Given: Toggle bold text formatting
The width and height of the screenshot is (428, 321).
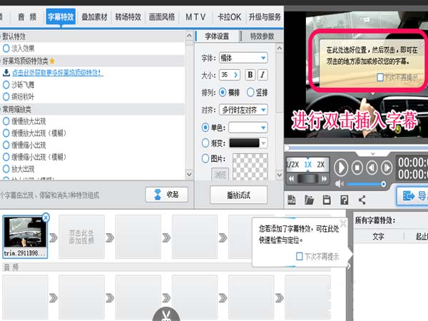Looking at the screenshot, I should 250,75.
